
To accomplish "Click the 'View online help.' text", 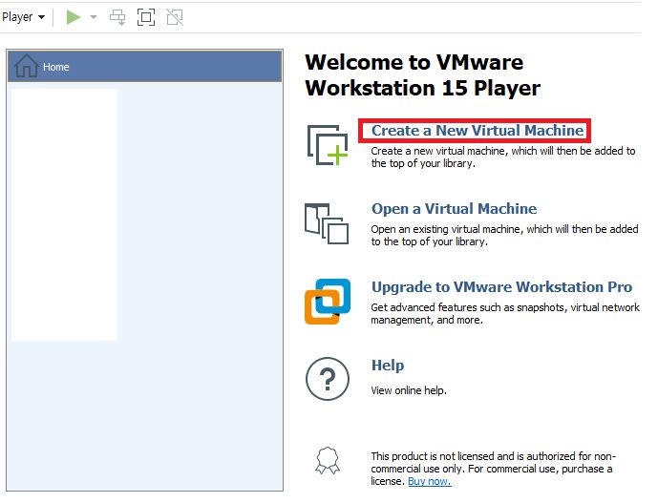I will 409,390.
